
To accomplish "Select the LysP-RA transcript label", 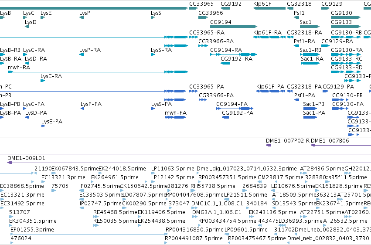I will pos(90,50).
